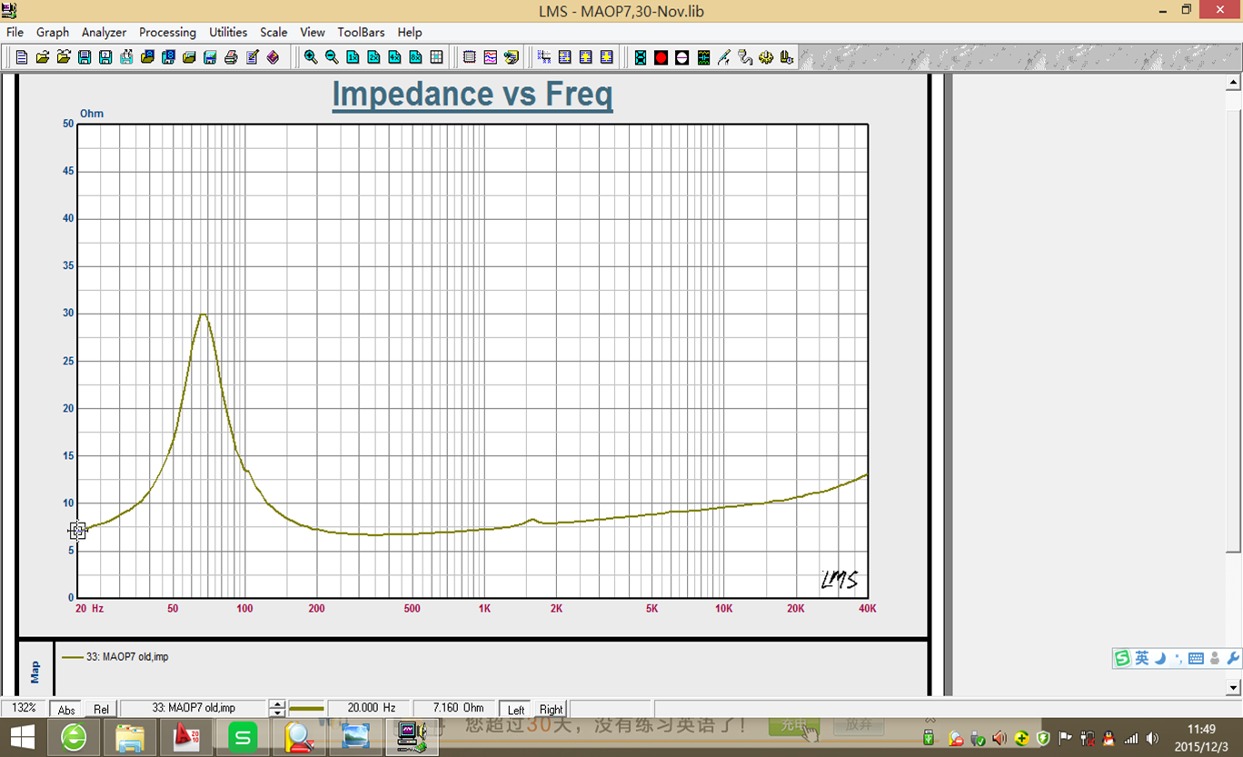1243x757 pixels.
Task: Click the yellow note icon beside curves icon
Action: click(512, 57)
